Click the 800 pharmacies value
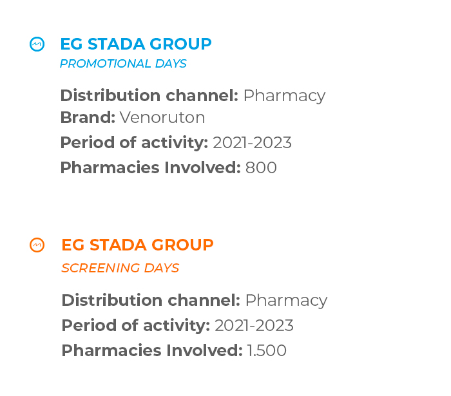 (x=261, y=167)
